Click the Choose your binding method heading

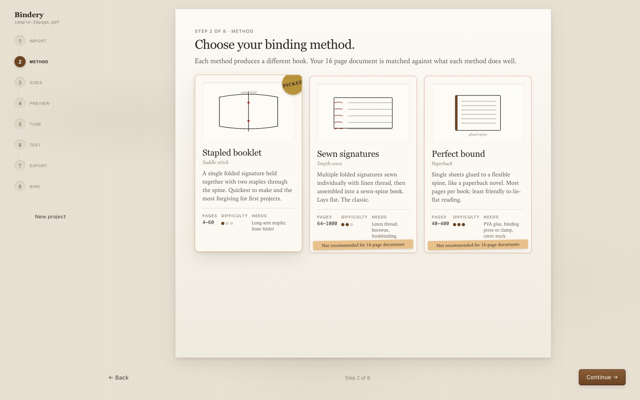(x=275, y=44)
